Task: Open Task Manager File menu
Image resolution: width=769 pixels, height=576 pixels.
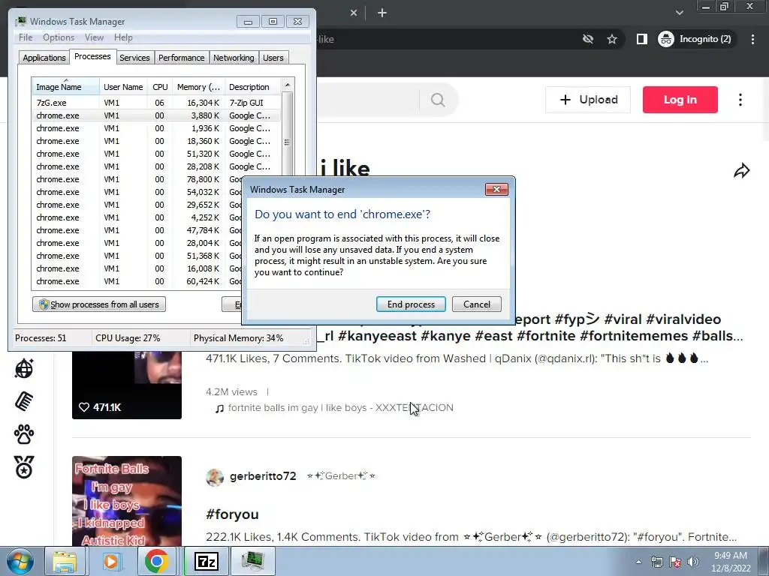Action: [x=26, y=37]
